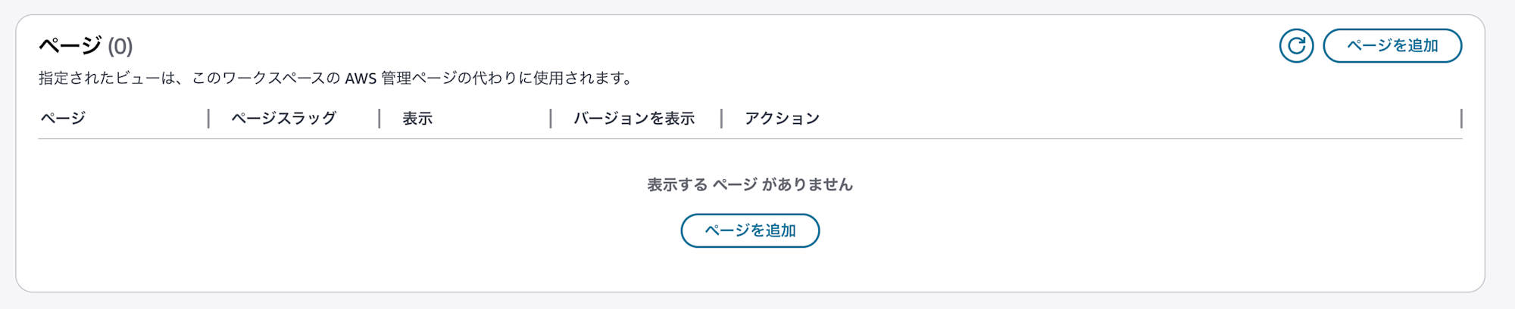
Task: Select the 表示 column header
Action: click(417, 119)
